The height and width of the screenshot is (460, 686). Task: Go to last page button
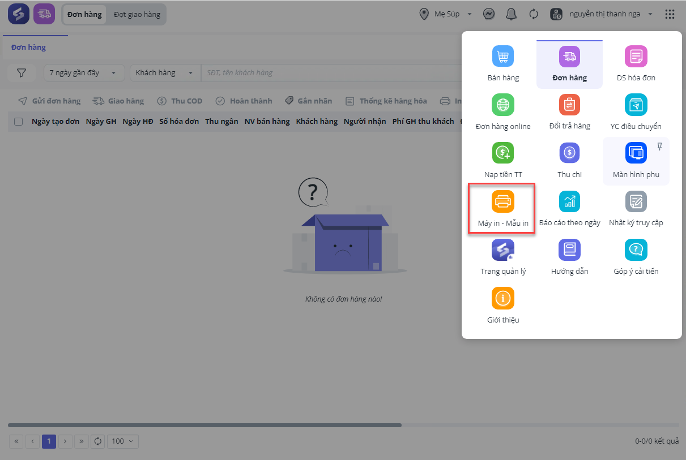[x=82, y=441]
